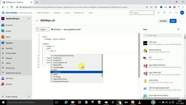Go to Environments under Pipelines
186x105 pixels.
(11, 53)
